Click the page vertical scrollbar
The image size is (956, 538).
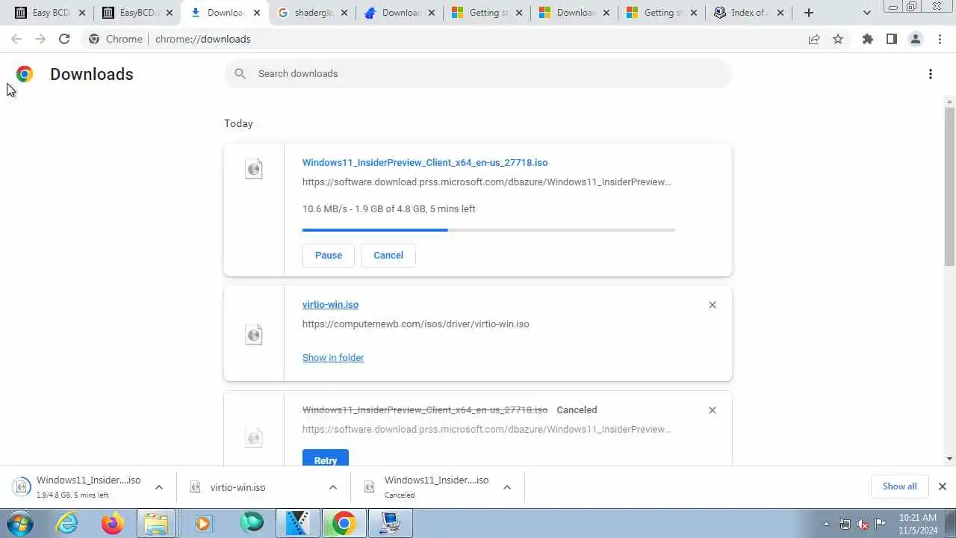tap(949, 187)
